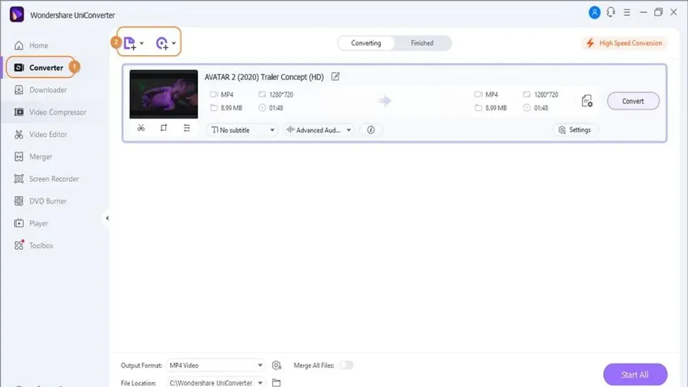
Task: Go to Video Compressor
Action: 50,112
